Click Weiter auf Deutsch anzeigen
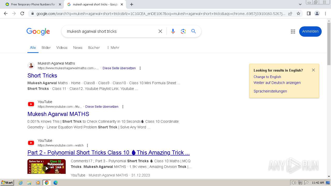This screenshot has width=331, height=186. (x=277, y=83)
